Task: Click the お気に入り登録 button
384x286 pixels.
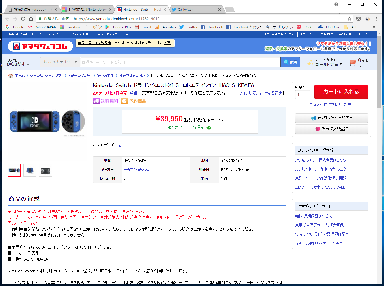Action: tap(332, 129)
